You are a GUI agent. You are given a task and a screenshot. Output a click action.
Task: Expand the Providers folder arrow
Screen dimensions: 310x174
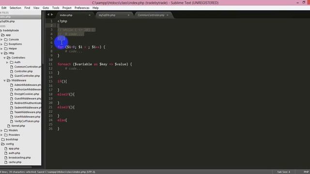pos(1,135)
